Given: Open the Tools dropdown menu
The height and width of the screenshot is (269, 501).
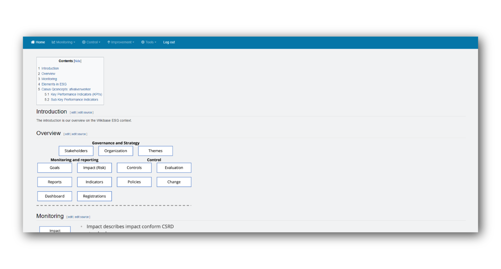Looking at the screenshot, I should (148, 42).
